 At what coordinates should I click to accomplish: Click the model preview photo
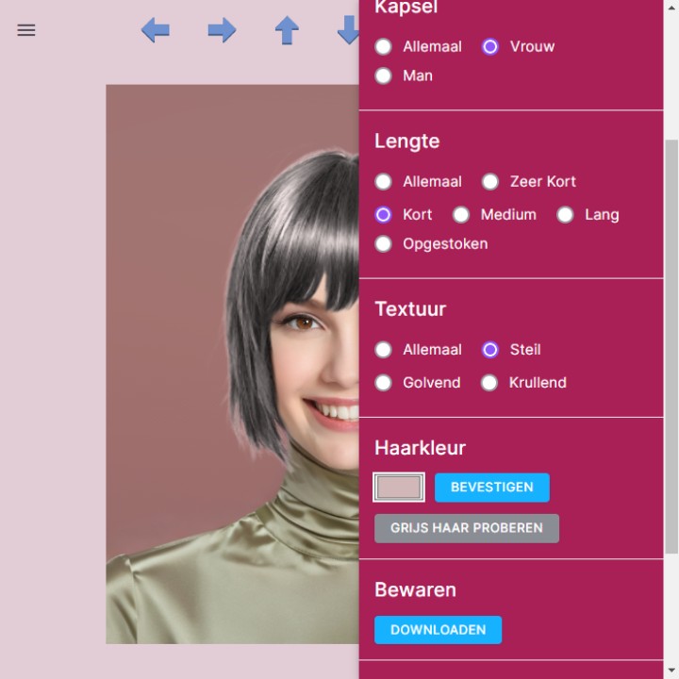pyautogui.click(x=233, y=364)
